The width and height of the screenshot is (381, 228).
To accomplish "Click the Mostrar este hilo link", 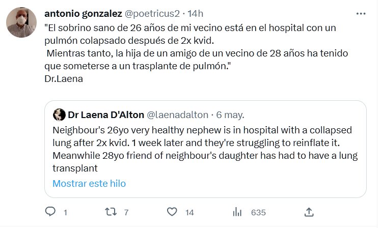I will click(x=89, y=183).
